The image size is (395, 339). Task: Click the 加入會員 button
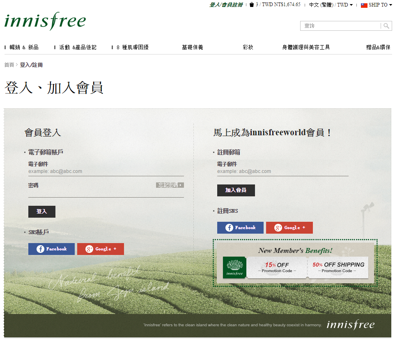click(236, 190)
